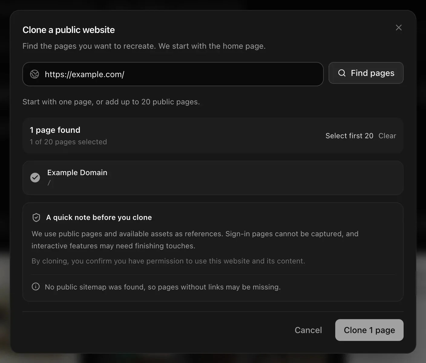Image resolution: width=426 pixels, height=363 pixels.
Task: Close the Clone a public website dialog
Action: click(398, 28)
